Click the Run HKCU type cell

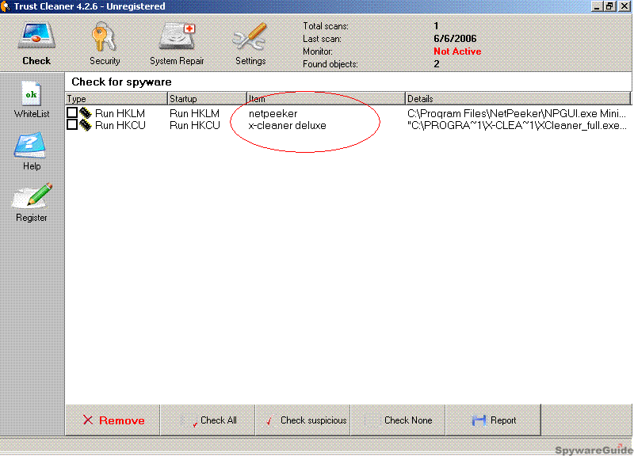(x=120, y=126)
